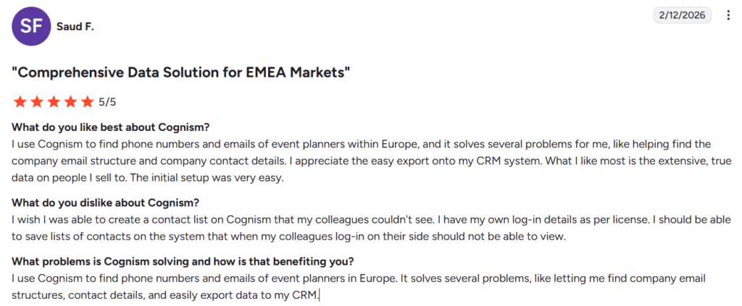Place the cursor after the final 'CRM.' text
This screenshot has height=306, width=742.
(x=320, y=294)
